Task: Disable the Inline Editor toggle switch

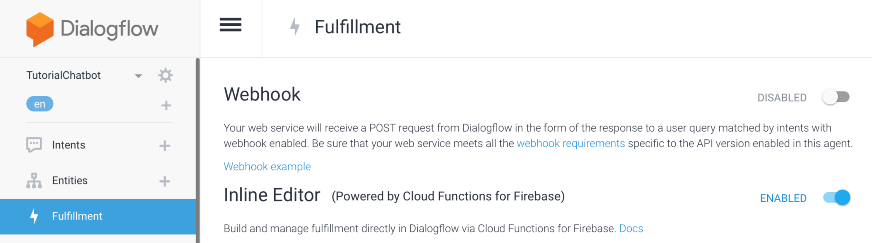Action: 837,198
